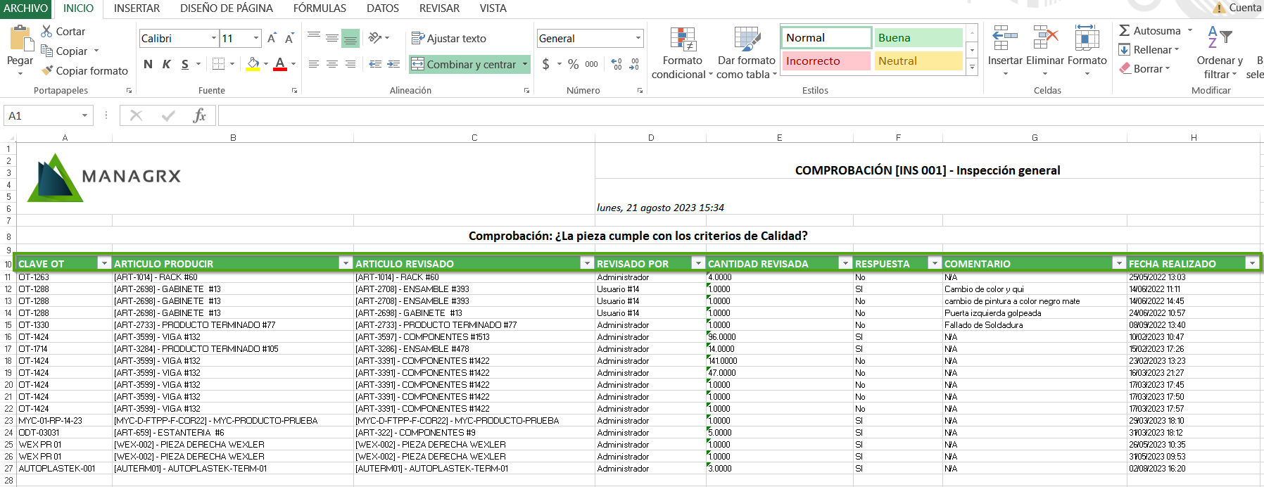The height and width of the screenshot is (487, 1264).
Task: Toggle Ajustar texto wrap option
Action: (449, 39)
